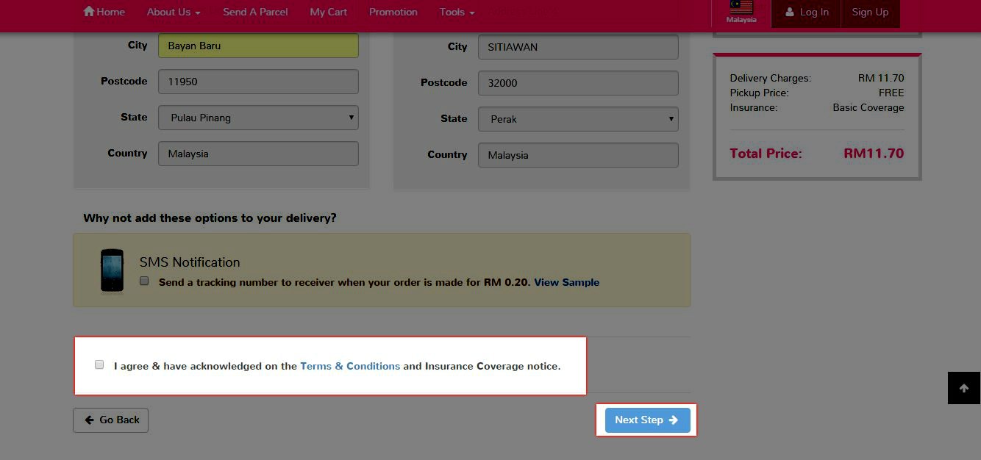Click the Malaysia flag icon
Screen dimensions: 981x460
[741, 8]
